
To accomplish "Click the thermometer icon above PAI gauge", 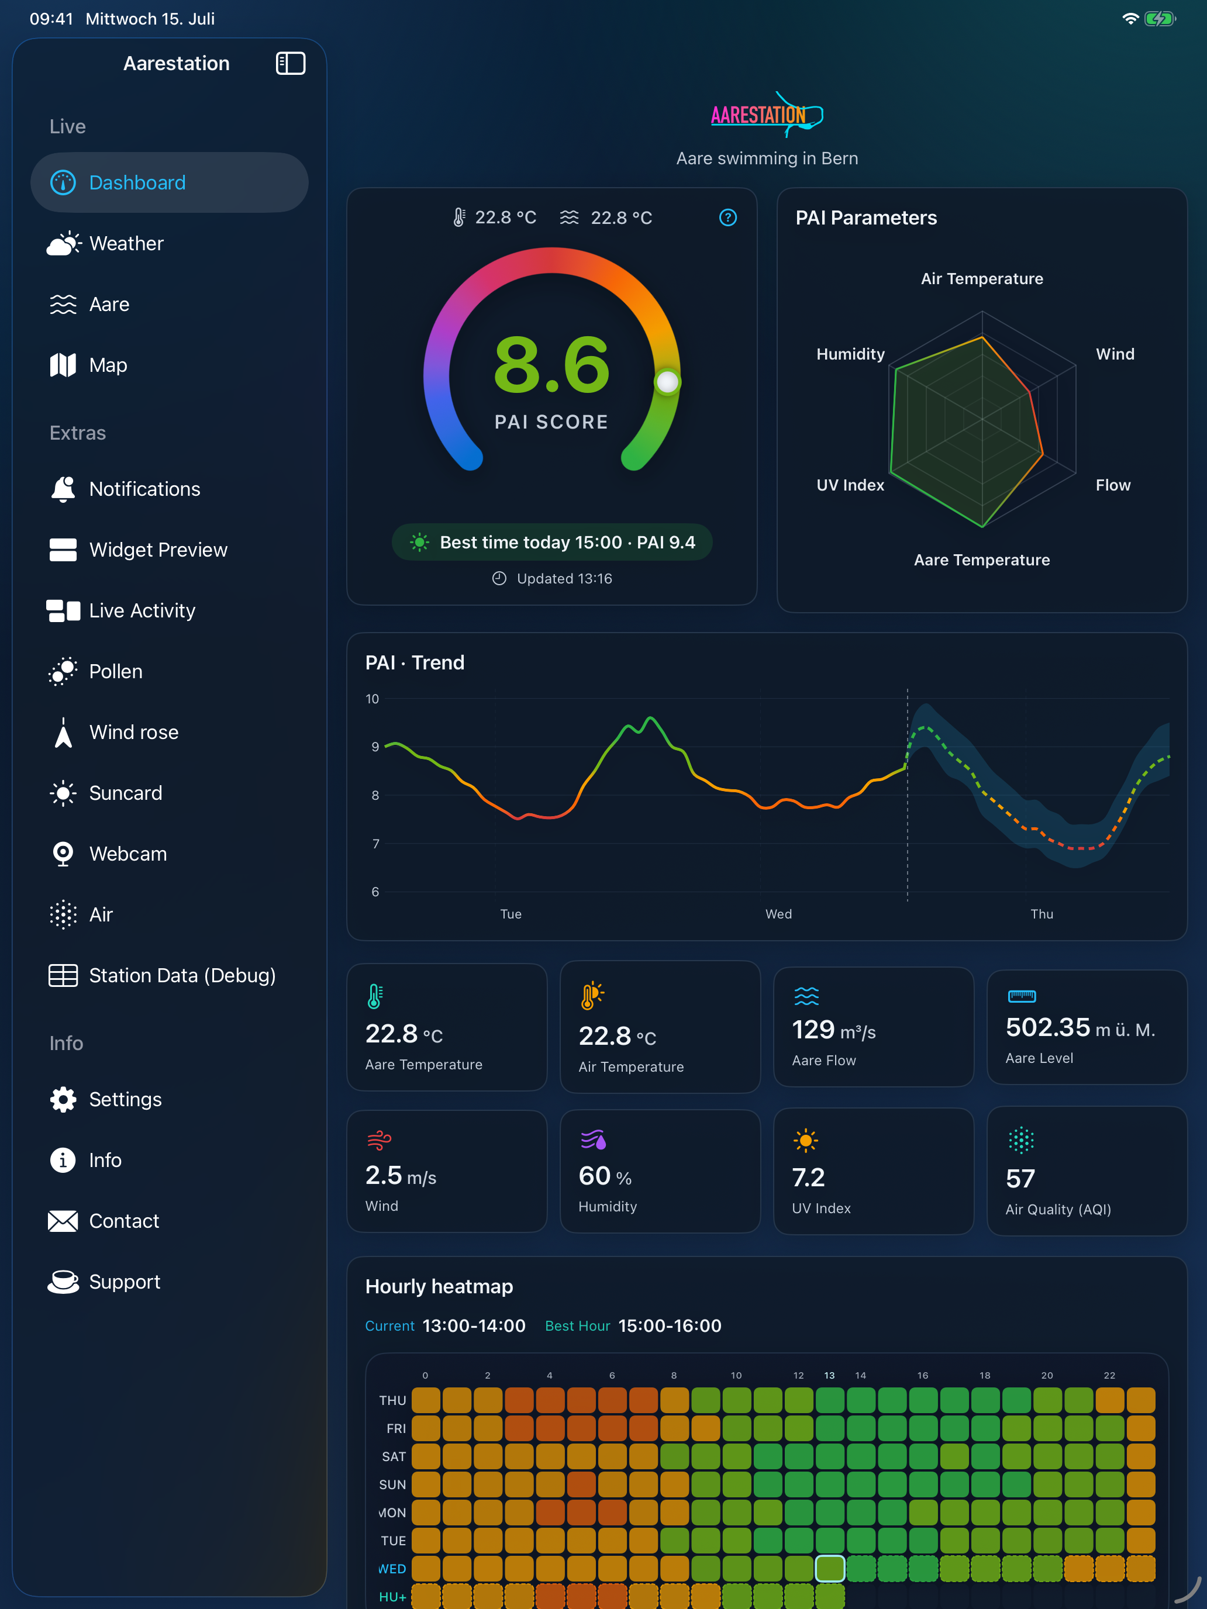I will [458, 217].
